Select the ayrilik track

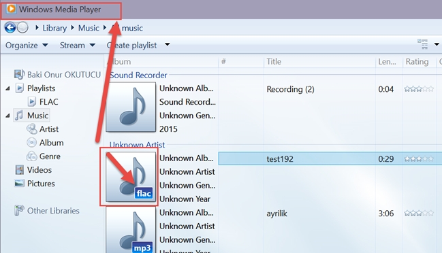coord(277,214)
